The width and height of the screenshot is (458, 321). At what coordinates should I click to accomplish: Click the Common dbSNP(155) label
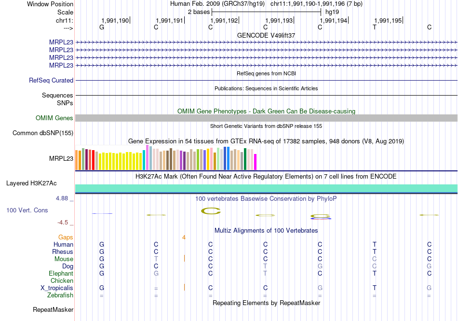click(x=43, y=133)
